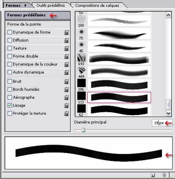Select the 693 brush tip thumbnail
175x179 pixels.
pos(81,58)
